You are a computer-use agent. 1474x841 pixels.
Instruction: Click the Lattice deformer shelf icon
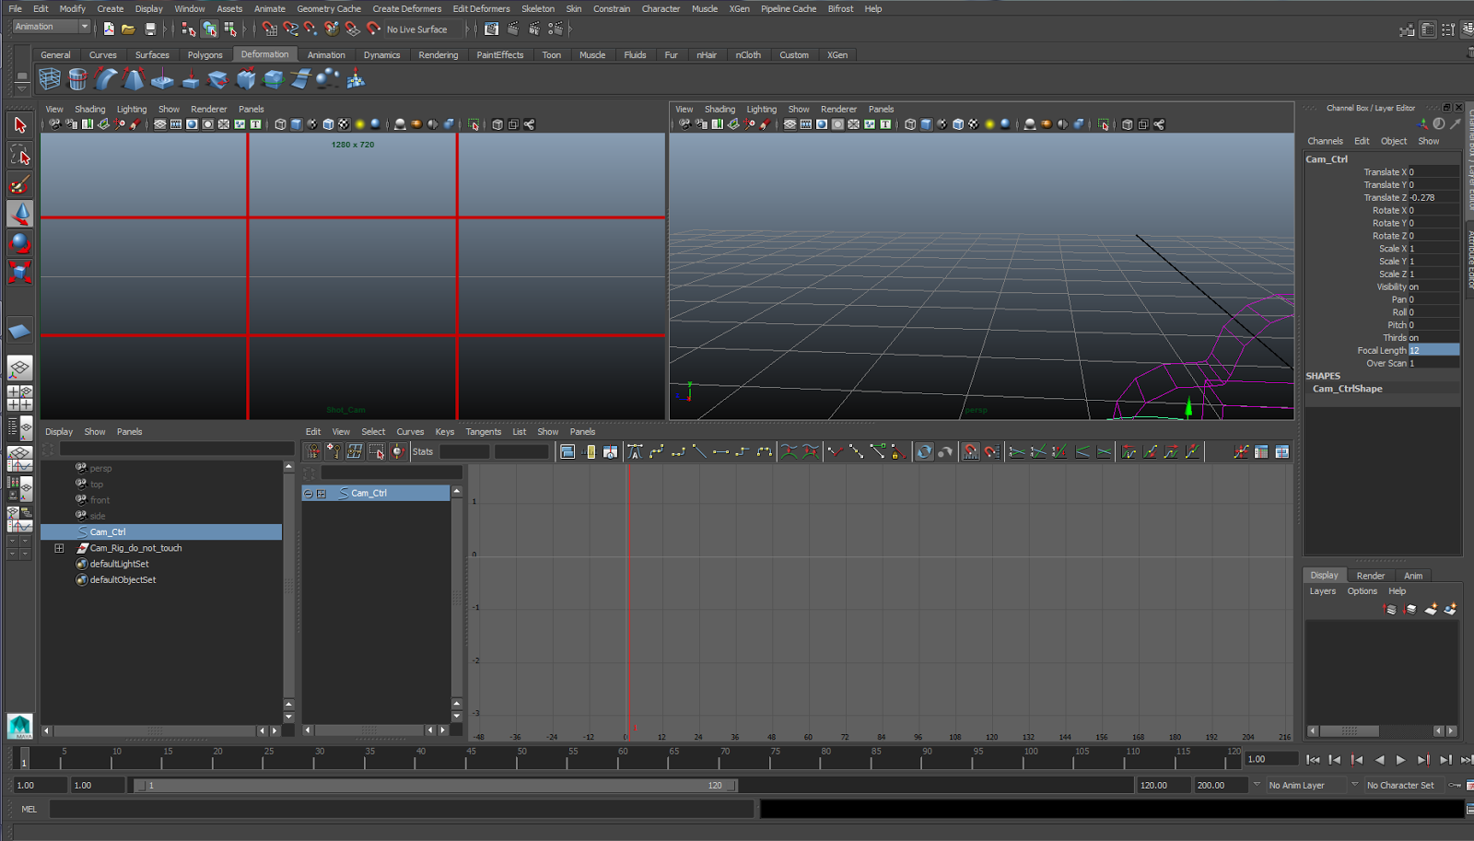point(50,79)
